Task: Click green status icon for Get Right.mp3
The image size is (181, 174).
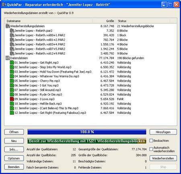Action: [12, 63]
